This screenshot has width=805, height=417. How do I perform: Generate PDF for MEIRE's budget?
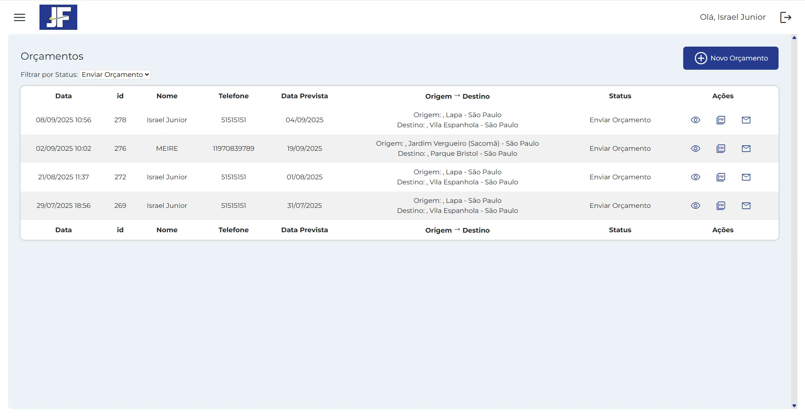(721, 149)
